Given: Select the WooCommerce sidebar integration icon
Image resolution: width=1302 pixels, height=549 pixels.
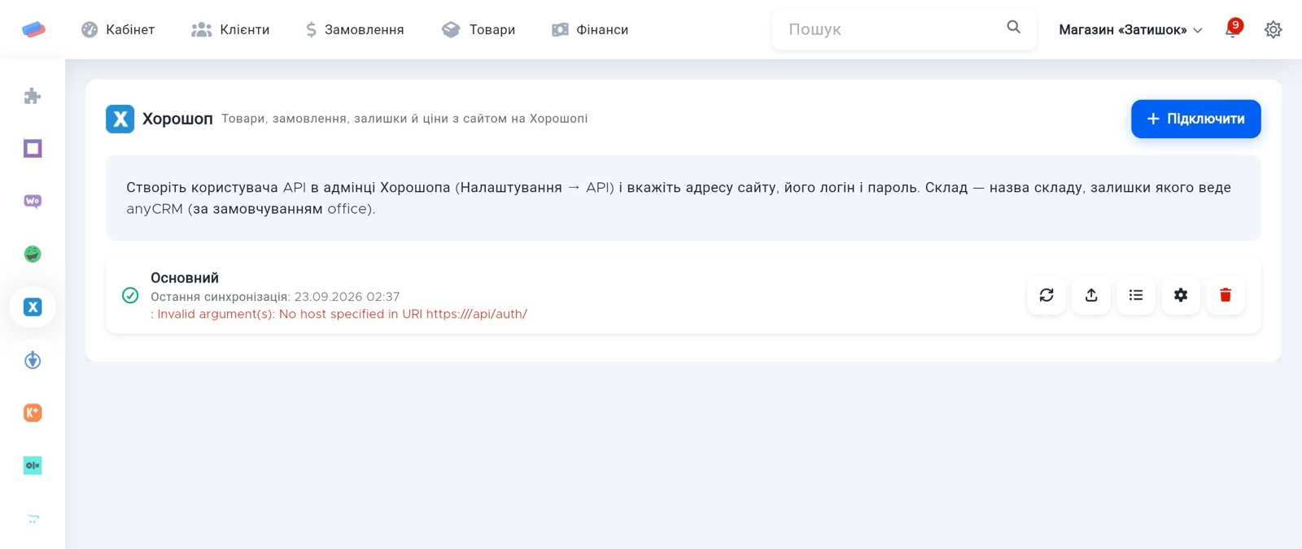Looking at the screenshot, I should [33, 201].
